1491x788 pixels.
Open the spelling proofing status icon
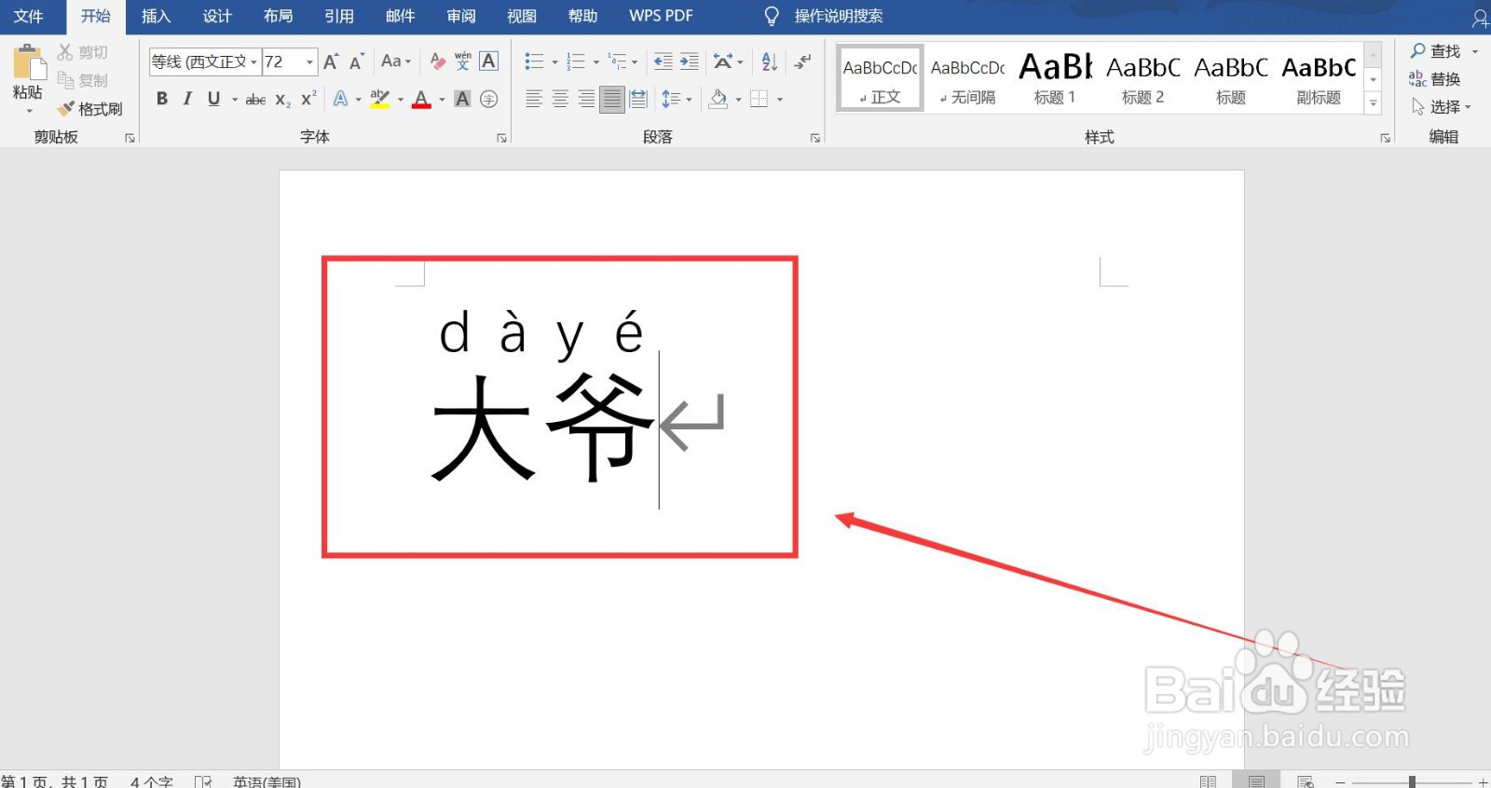coord(203,781)
